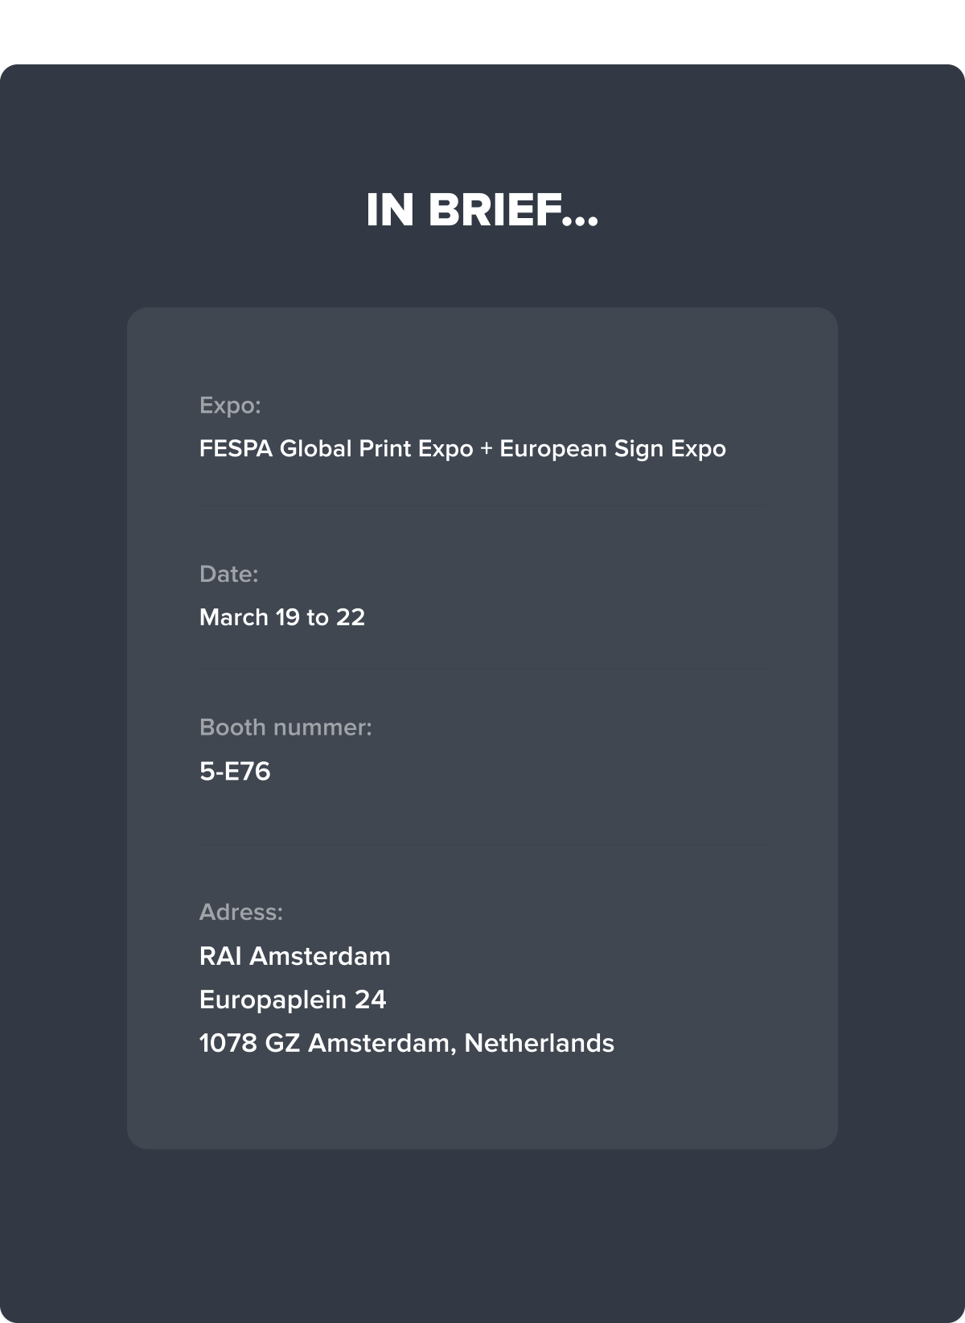Select the Date: label
This screenshot has width=965, height=1323.
pyautogui.click(x=229, y=574)
